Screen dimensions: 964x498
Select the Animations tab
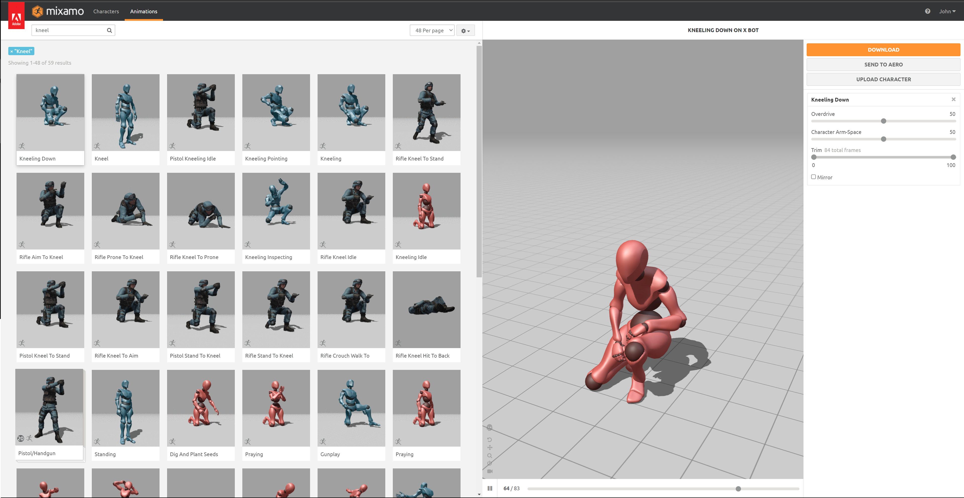pos(144,11)
